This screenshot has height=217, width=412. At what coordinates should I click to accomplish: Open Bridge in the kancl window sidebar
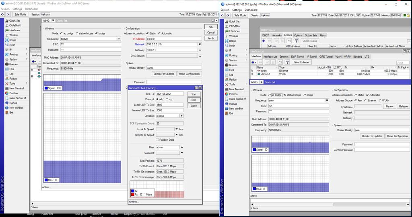tap(12, 40)
